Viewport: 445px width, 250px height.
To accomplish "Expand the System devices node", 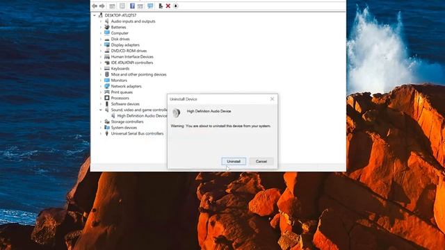I will [101, 128].
